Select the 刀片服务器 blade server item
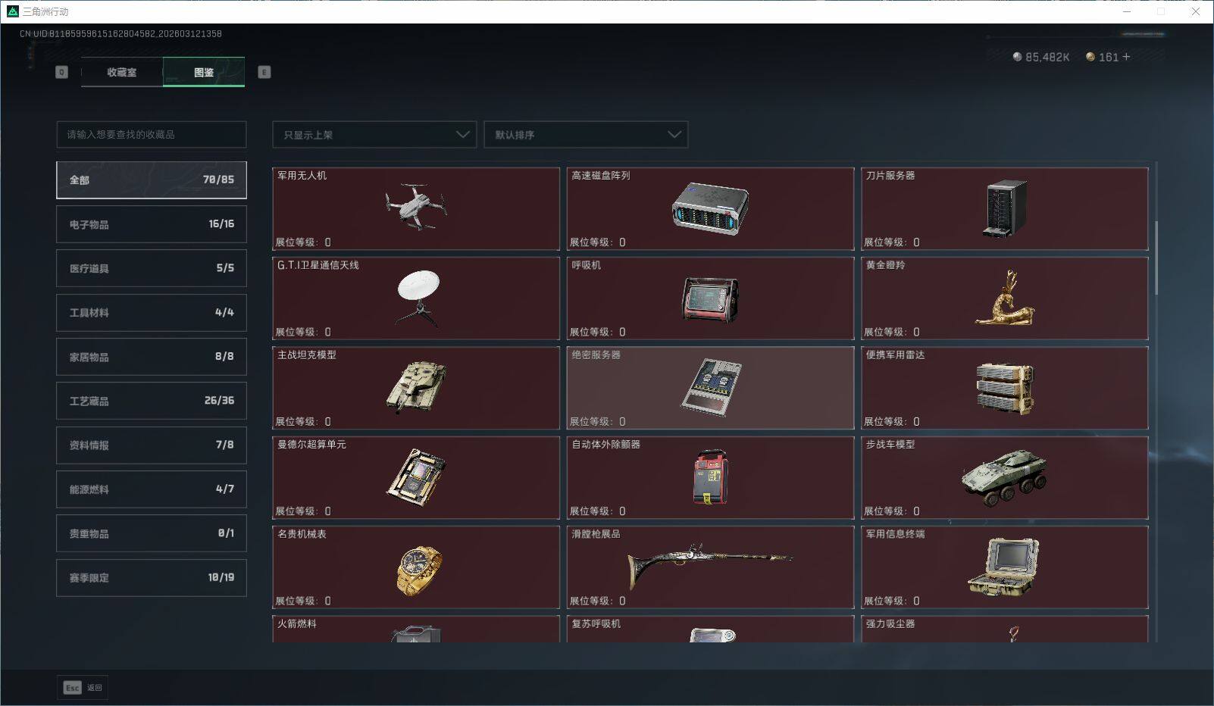Viewport: 1214px width, 706px height. [1004, 209]
